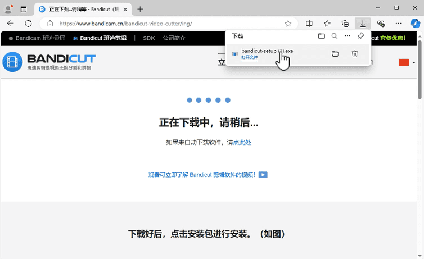Open the favorites list icon

point(327,24)
